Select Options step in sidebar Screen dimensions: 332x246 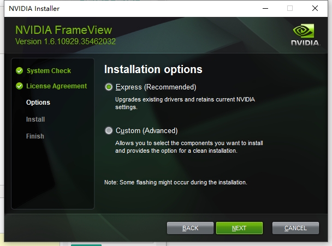tap(38, 103)
